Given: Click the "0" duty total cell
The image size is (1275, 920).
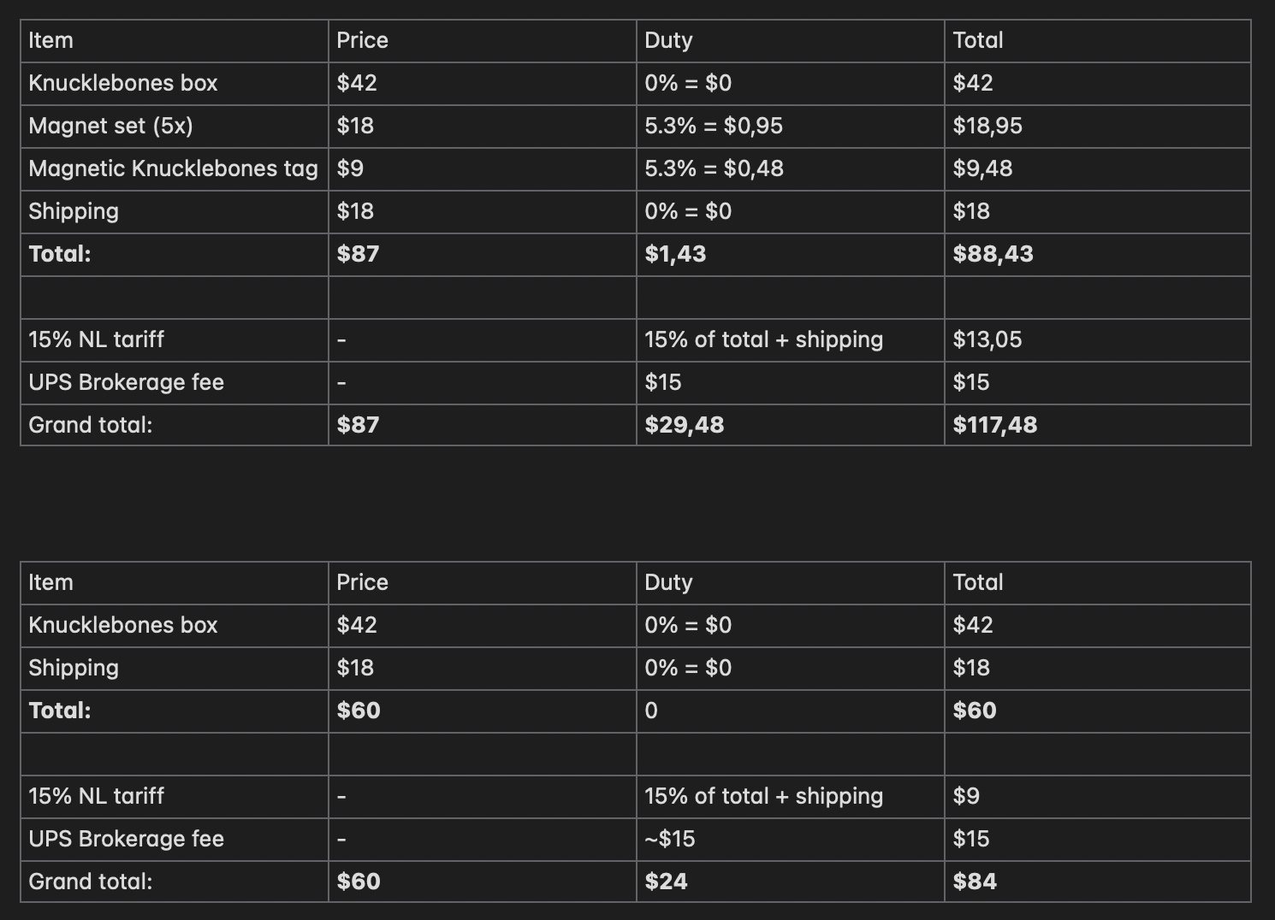Looking at the screenshot, I should (651, 711).
